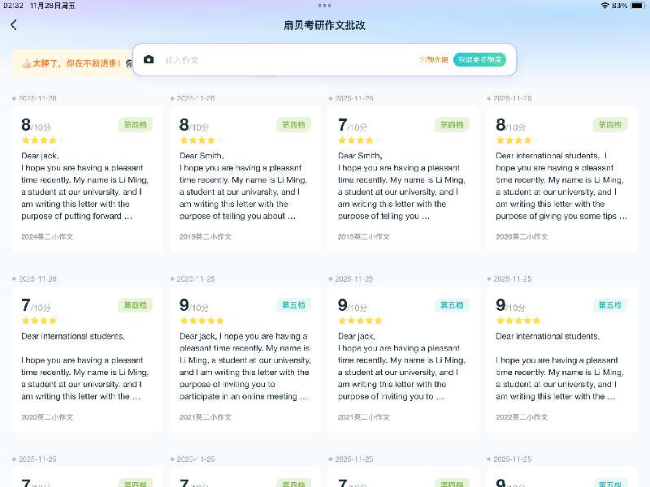This screenshot has height=487, width=650.
Task: Click the 第四档 badge on the 2024英二小作文 card
Action: click(136, 125)
